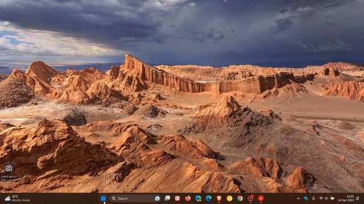Open the notifications bell icon
The width and height of the screenshot is (364, 204).
(x=358, y=198)
